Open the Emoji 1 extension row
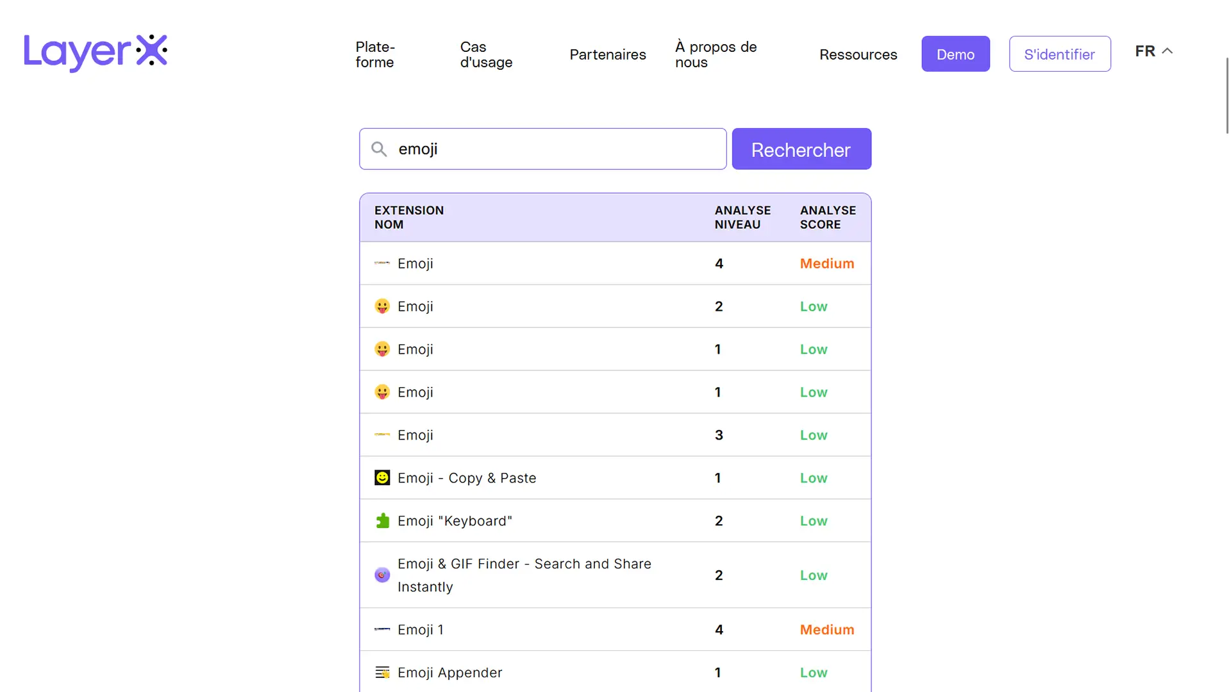Screen dimensions: 1231x692 (615, 630)
